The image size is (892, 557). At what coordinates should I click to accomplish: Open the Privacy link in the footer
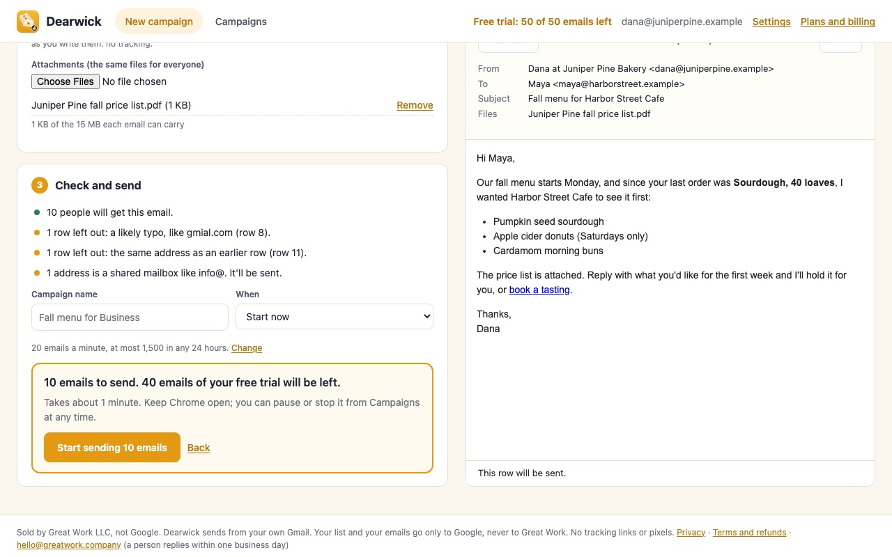tap(691, 533)
